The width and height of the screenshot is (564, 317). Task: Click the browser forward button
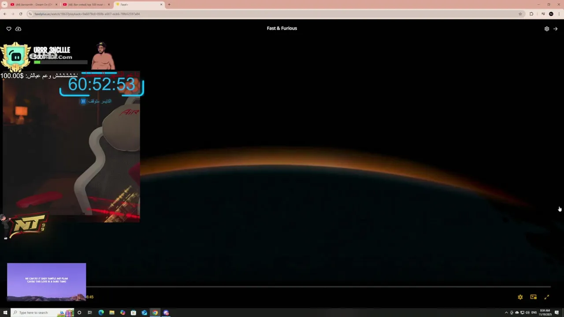pos(12,14)
